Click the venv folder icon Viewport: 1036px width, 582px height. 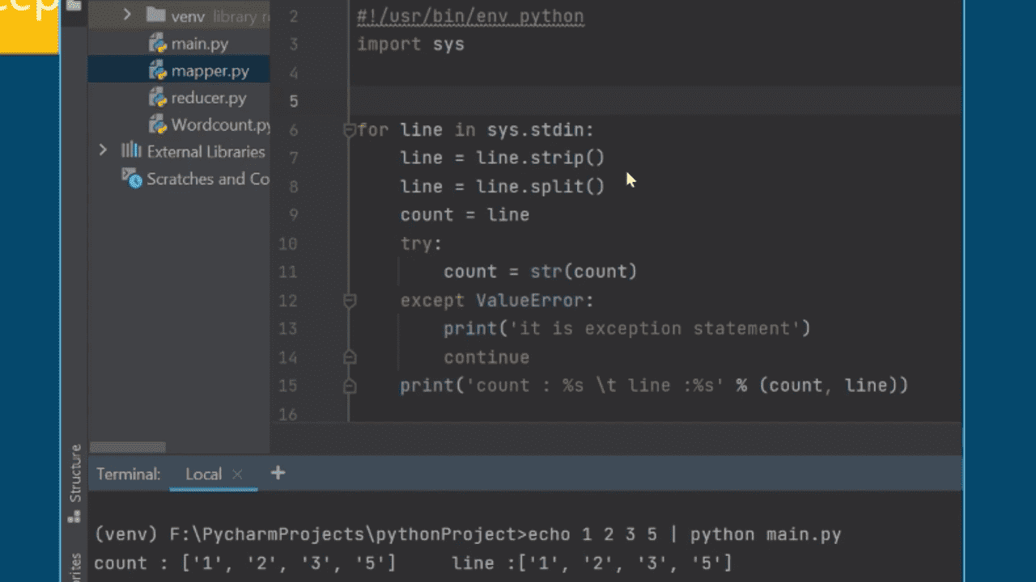coord(155,15)
